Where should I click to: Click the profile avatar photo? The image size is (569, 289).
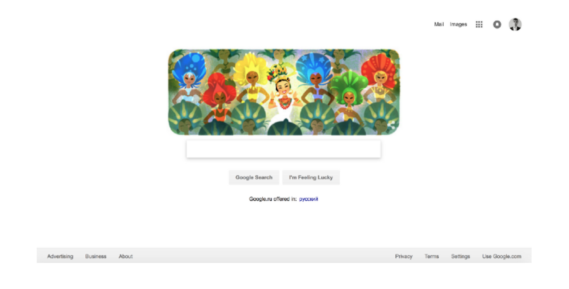515,24
